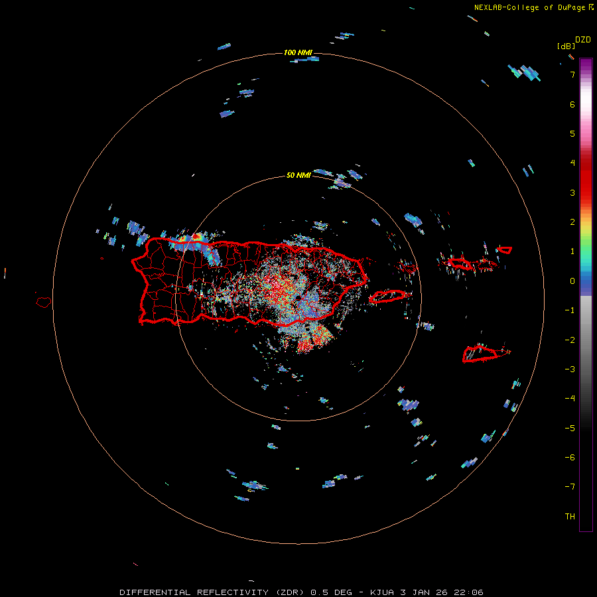Screen dimensions: 597x597
Task: Click the 7 value on the color scale
Action: pyautogui.click(x=572, y=74)
